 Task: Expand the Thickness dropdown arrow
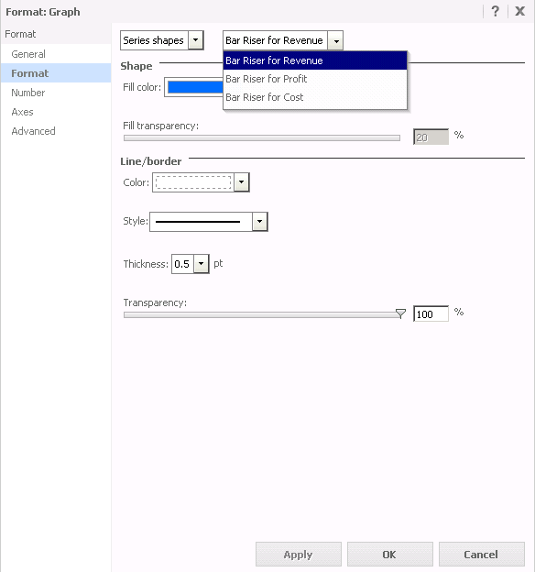coord(201,264)
